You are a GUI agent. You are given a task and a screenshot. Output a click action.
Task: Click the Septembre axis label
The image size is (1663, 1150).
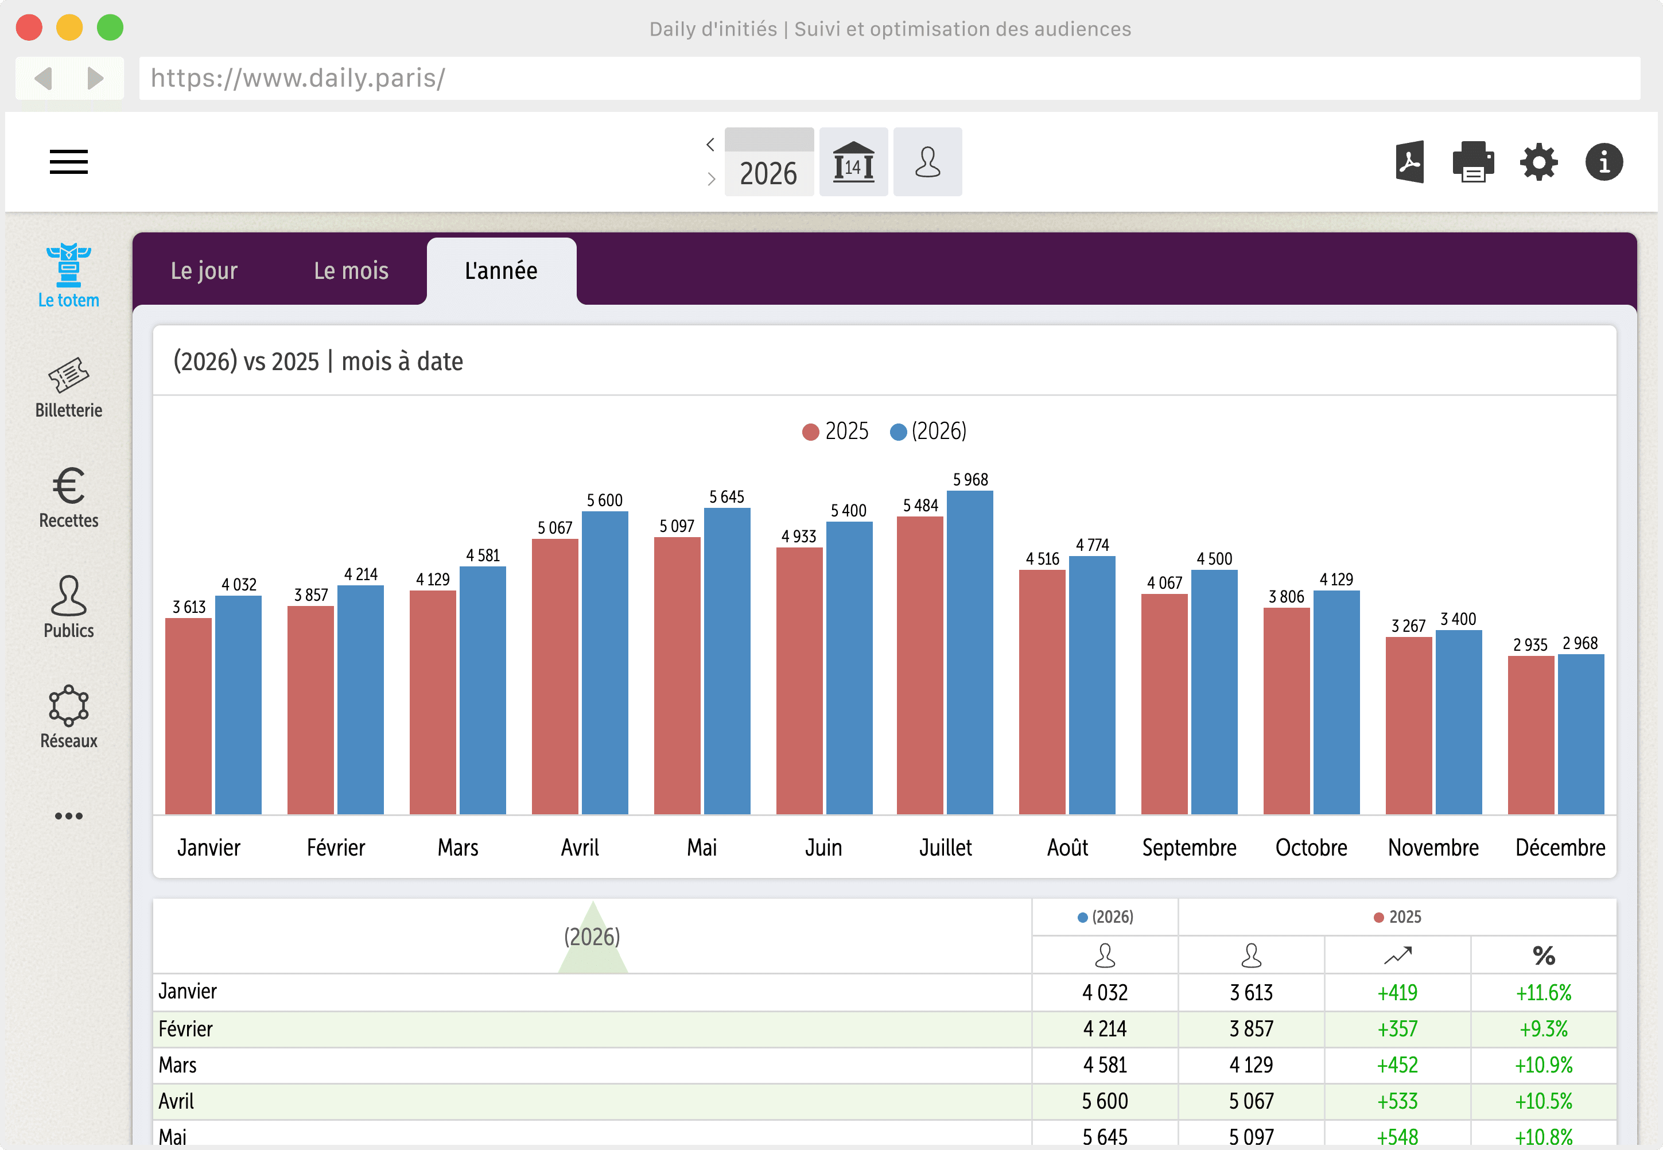point(1189,848)
